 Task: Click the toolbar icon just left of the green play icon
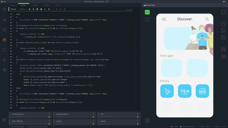41,9
